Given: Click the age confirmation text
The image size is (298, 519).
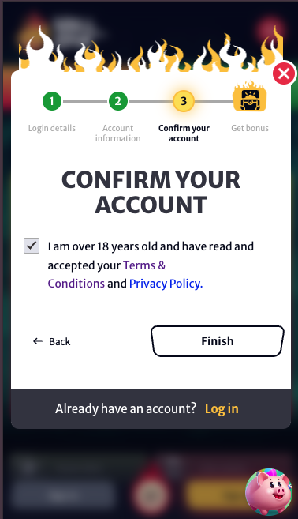Looking at the screenshot, I should point(151,265).
